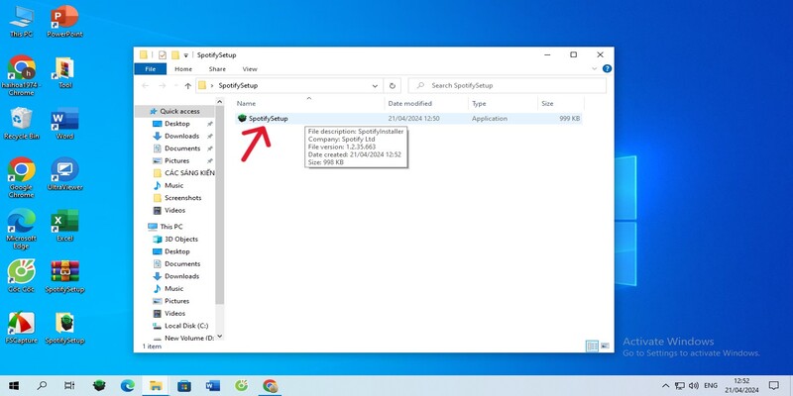Switch to the Share ribbon tab

point(217,69)
